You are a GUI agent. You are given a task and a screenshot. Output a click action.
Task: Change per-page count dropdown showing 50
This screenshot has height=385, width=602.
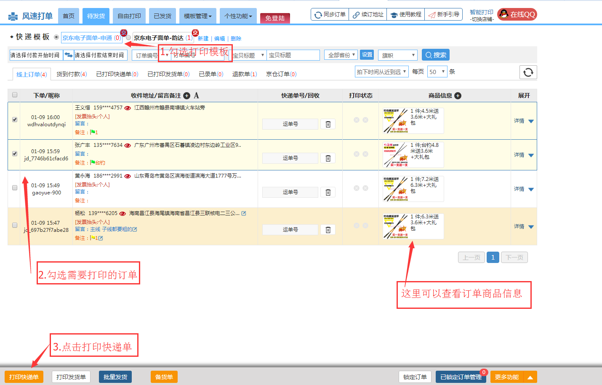coord(437,72)
